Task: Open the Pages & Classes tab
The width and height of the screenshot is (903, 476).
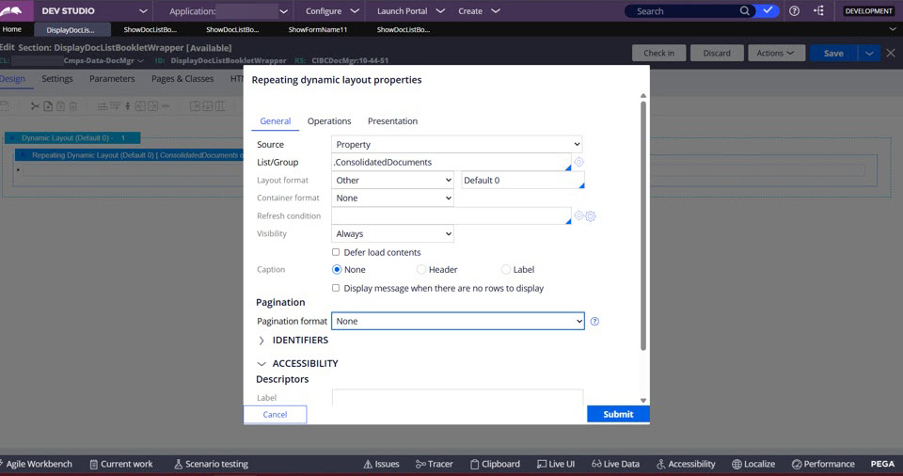Action: coord(182,79)
